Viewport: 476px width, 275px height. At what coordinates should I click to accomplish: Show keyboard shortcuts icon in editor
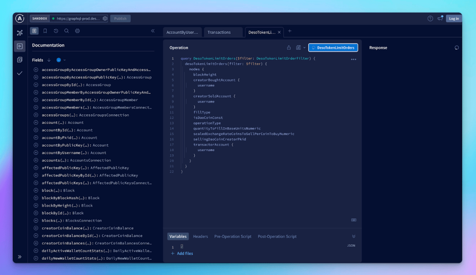pos(354,220)
